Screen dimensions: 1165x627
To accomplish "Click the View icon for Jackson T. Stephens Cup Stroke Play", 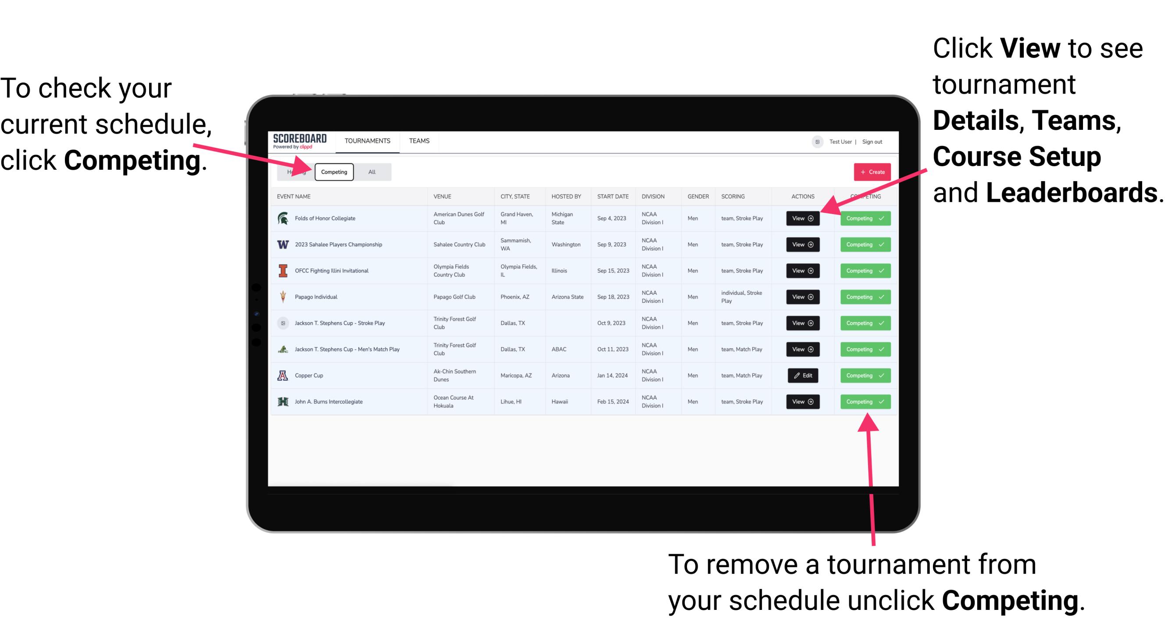I will point(802,323).
